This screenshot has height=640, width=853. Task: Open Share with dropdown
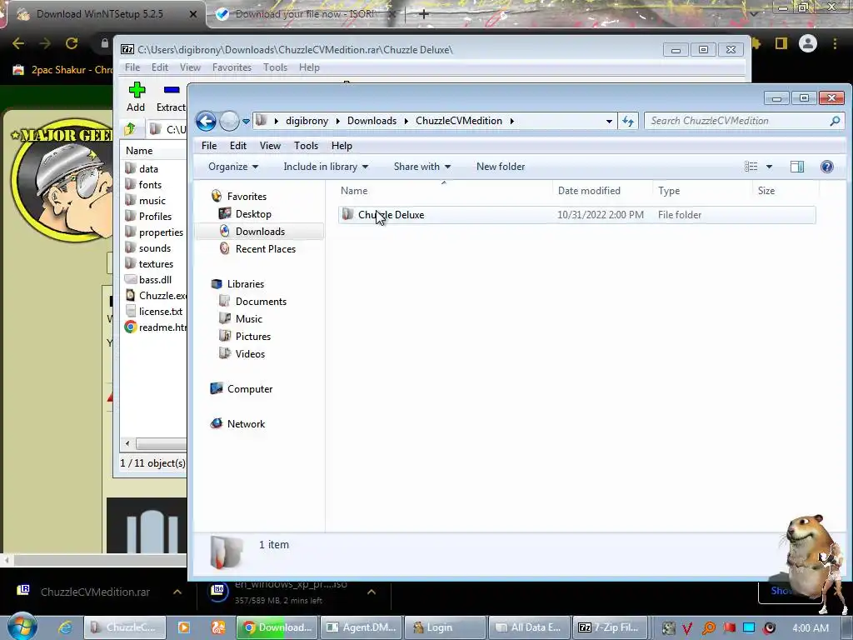coord(422,167)
